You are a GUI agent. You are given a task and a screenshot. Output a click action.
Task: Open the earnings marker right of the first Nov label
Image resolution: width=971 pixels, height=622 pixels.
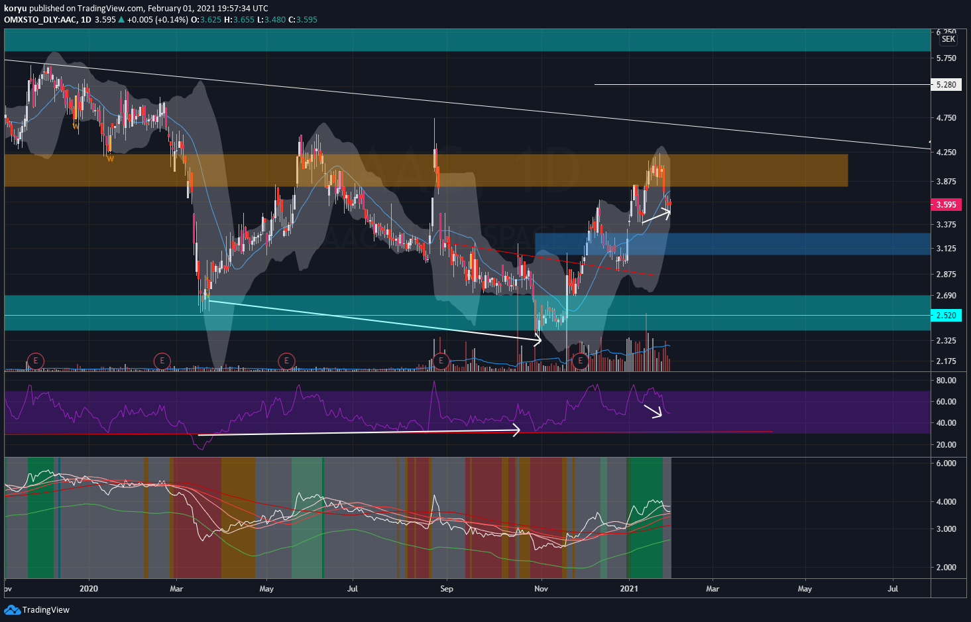(581, 361)
